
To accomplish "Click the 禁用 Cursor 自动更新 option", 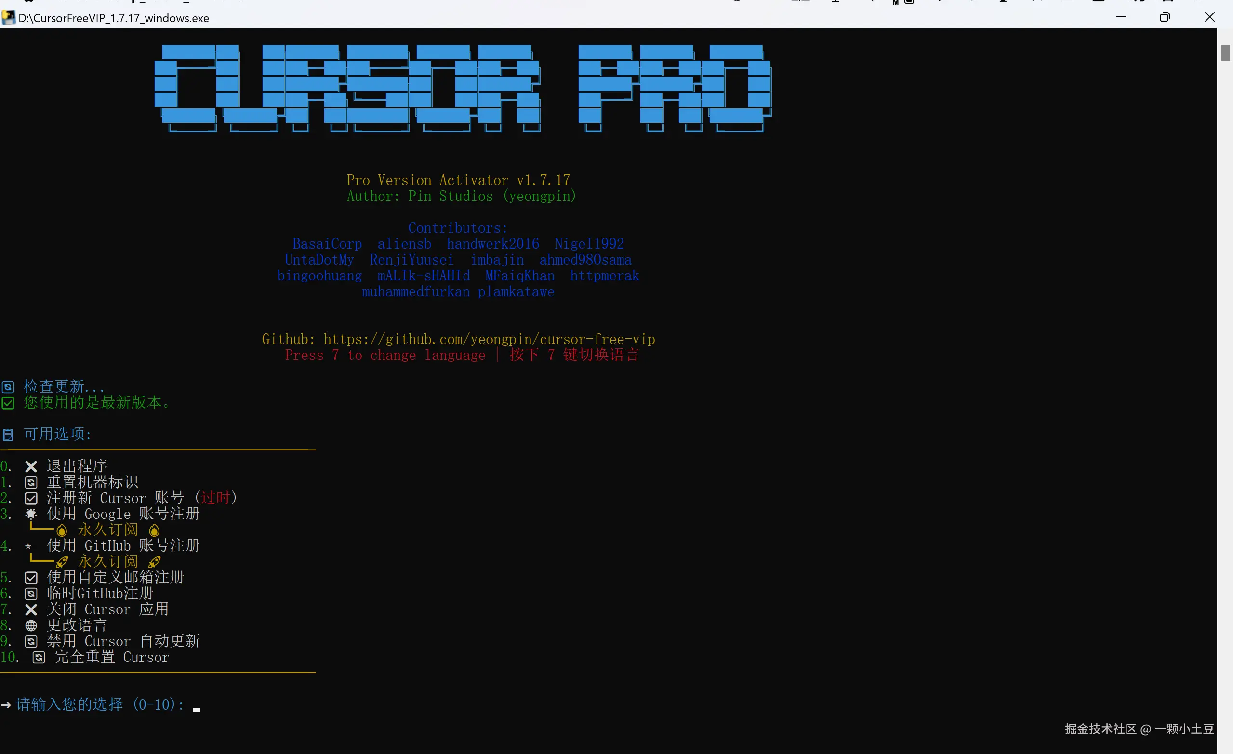I will tap(123, 641).
